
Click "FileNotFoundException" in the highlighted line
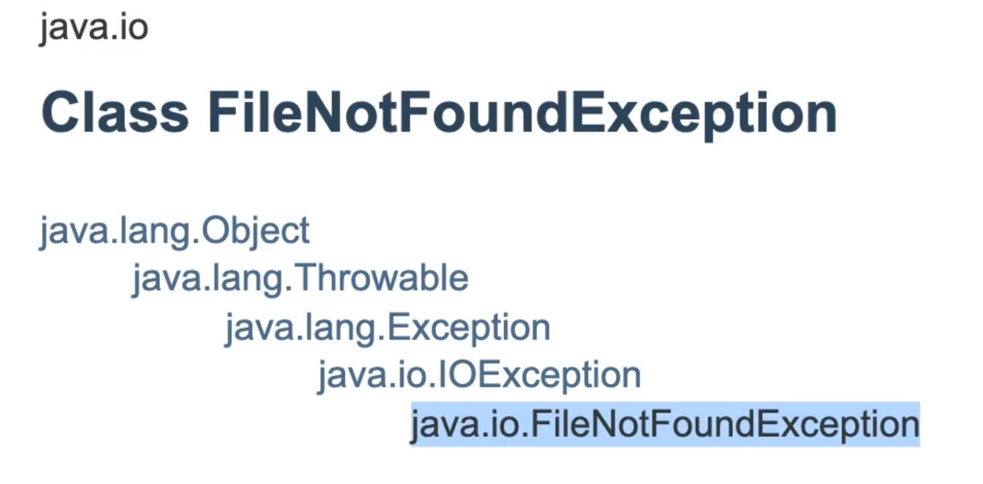coord(724,424)
